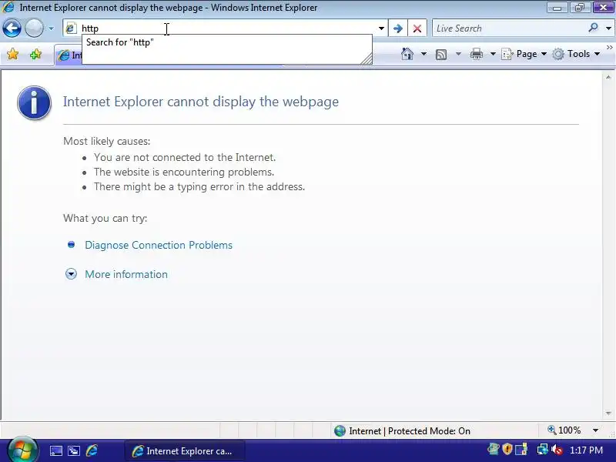Click Add to Favorites star-plus icon
616x462 pixels.
(35, 54)
